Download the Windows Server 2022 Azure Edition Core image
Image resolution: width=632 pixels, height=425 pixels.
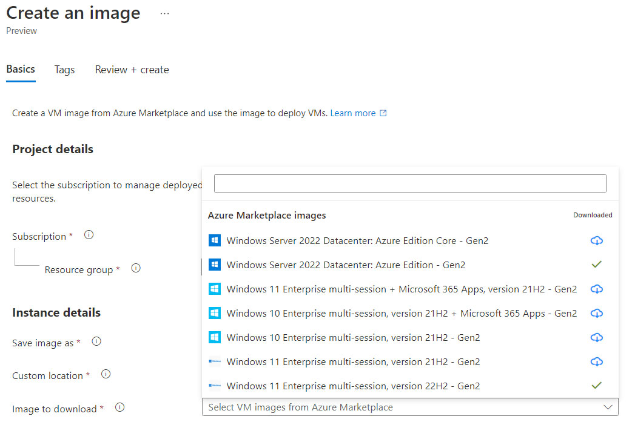(596, 240)
